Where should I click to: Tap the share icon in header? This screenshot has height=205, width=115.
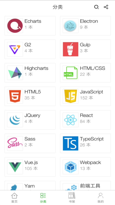[x=106, y=7]
